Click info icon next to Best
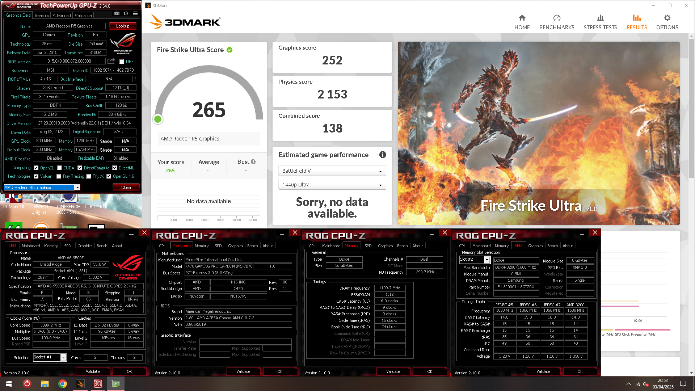695x391 pixels. coord(253,162)
